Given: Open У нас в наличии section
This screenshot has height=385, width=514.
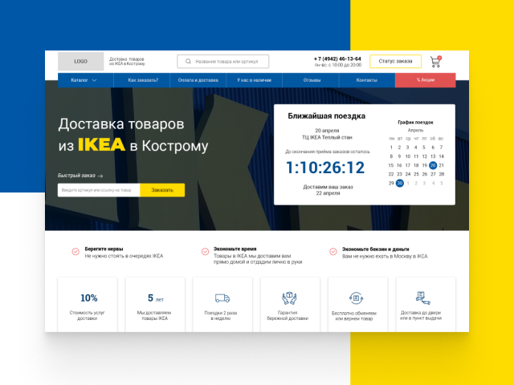Looking at the screenshot, I should click(254, 80).
